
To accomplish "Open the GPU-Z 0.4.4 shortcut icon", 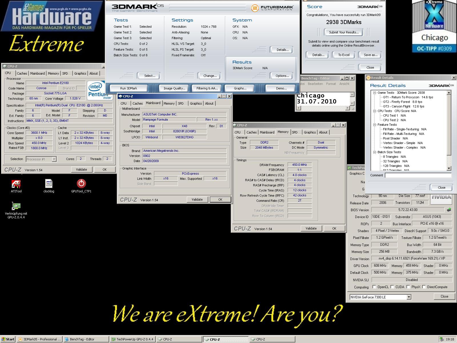I will click(16, 206).
